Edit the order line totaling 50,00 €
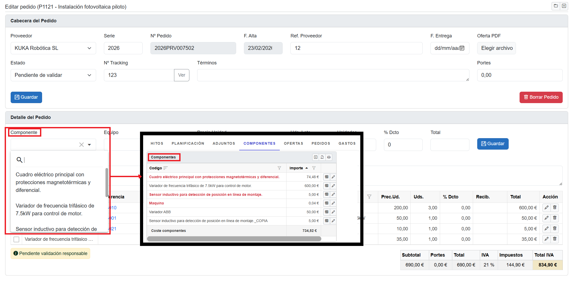Screen dimensions: 572x281 [546, 218]
